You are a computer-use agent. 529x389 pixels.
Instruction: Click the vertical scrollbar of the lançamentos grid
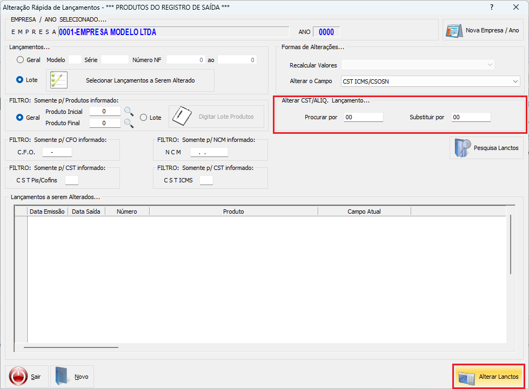click(x=511, y=244)
